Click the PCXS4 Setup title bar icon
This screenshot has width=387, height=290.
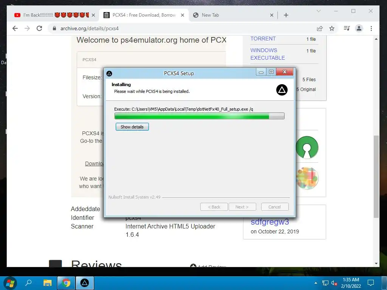109,74
